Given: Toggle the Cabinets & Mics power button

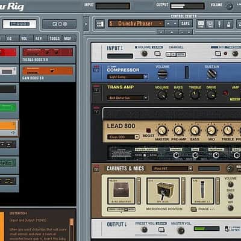Looking at the screenshot, I should (x=96, y=170).
